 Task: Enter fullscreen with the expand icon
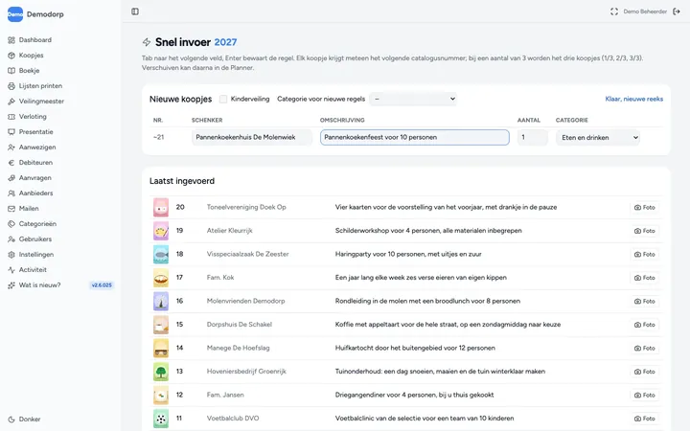tap(614, 11)
